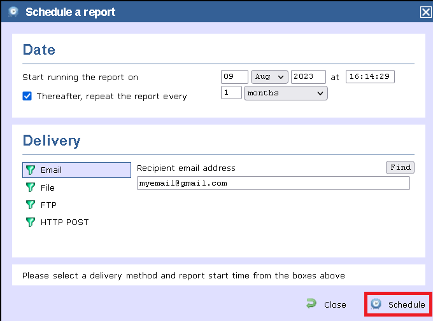This screenshot has width=433, height=321.
Task: Open the months interval unit dropdown
Action: (x=286, y=93)
